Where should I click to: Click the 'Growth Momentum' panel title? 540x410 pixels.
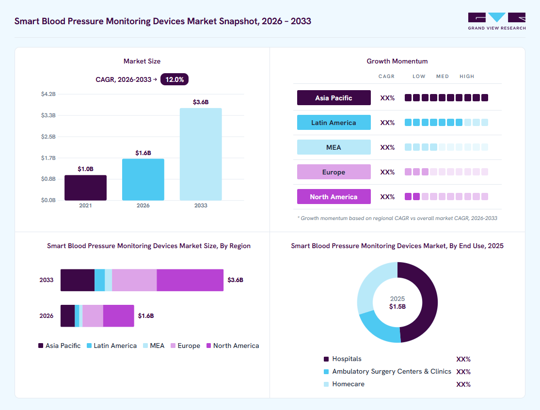(397, 61)
